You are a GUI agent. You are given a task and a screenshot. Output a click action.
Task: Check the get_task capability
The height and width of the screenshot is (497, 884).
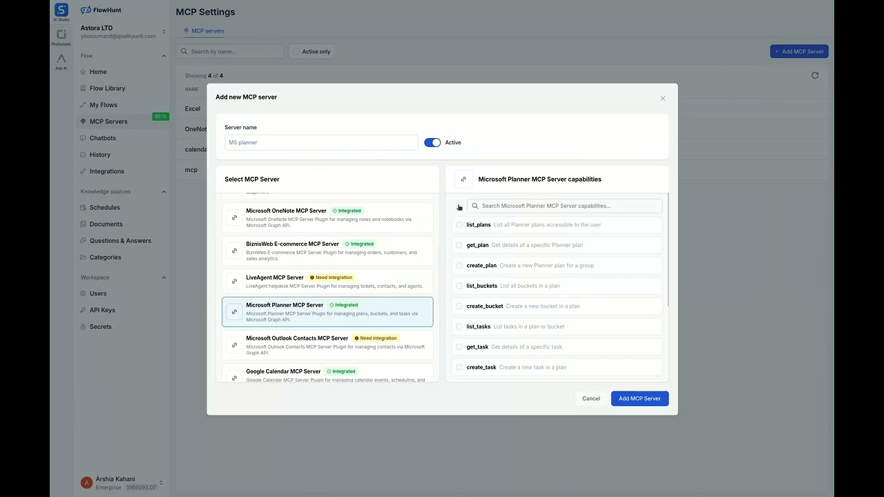[x=459, y=347]
